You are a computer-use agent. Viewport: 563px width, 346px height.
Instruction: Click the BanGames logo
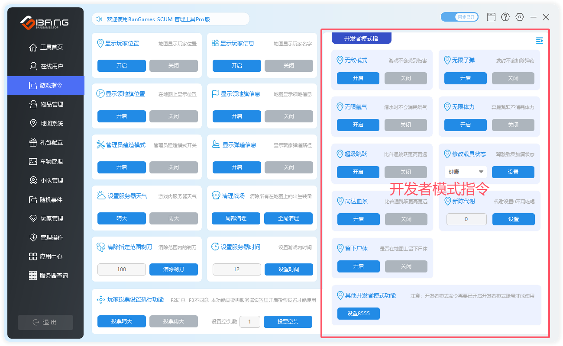(x=45, y=23)
